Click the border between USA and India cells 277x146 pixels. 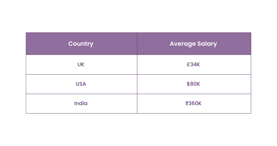[x=81, y=94]
